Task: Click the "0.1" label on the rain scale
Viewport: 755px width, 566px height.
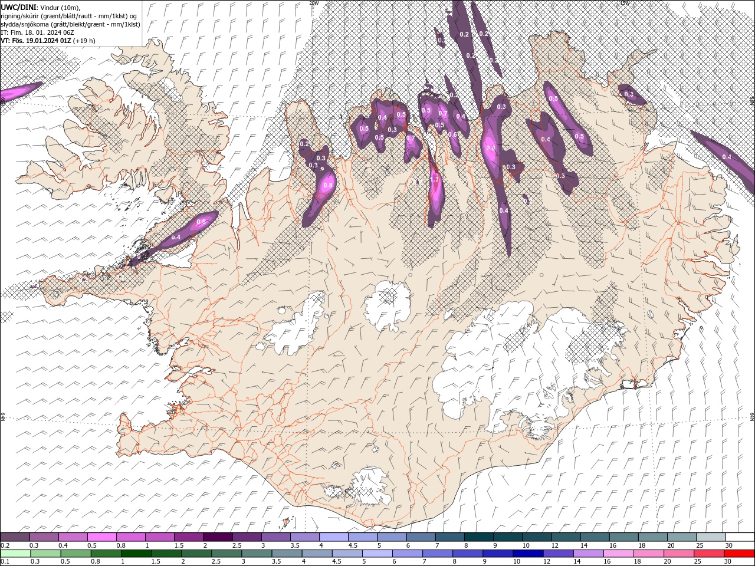Action: click(5, 562)
